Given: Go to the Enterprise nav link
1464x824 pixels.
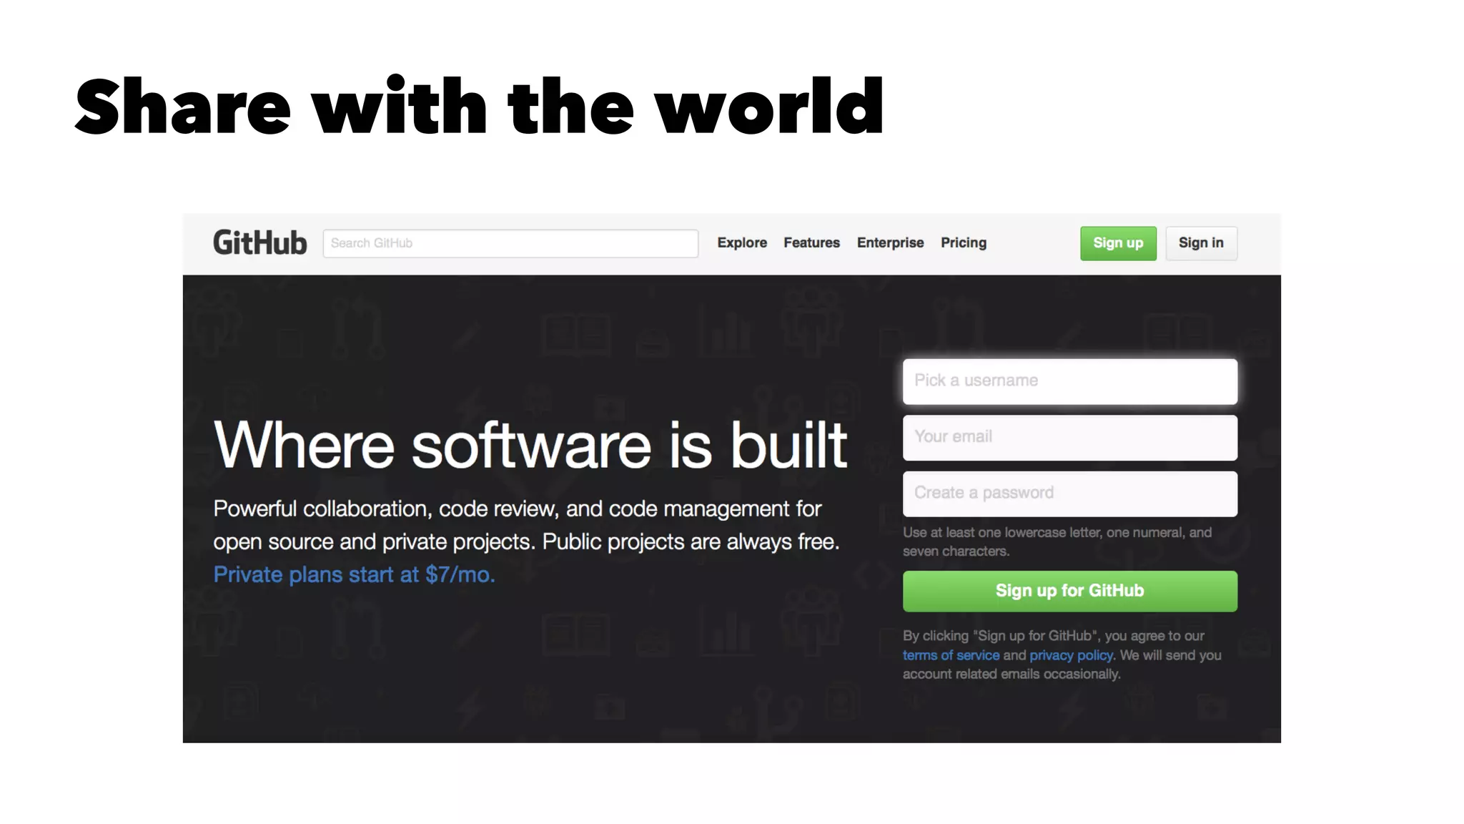Looking at the screenshot, I should (890, 243).
